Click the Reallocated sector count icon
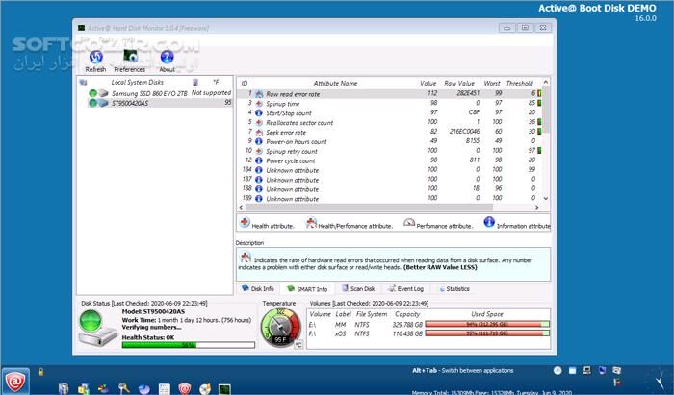The image size is (674, 395). click(x=260, y=122)
